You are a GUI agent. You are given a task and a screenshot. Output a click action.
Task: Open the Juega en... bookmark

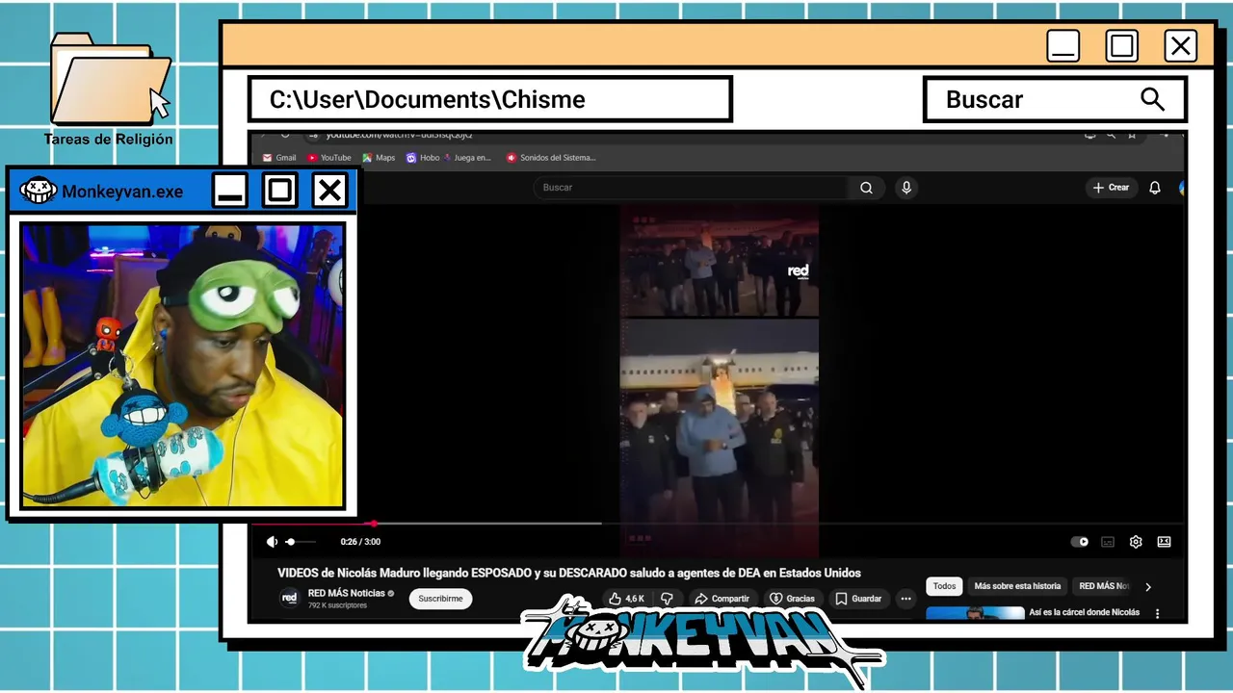(467, 158)
